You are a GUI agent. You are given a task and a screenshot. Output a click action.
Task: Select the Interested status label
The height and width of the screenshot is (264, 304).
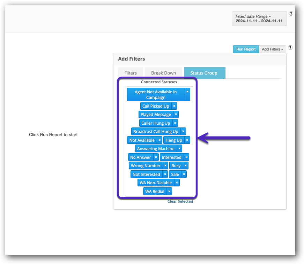pos(171,157)
